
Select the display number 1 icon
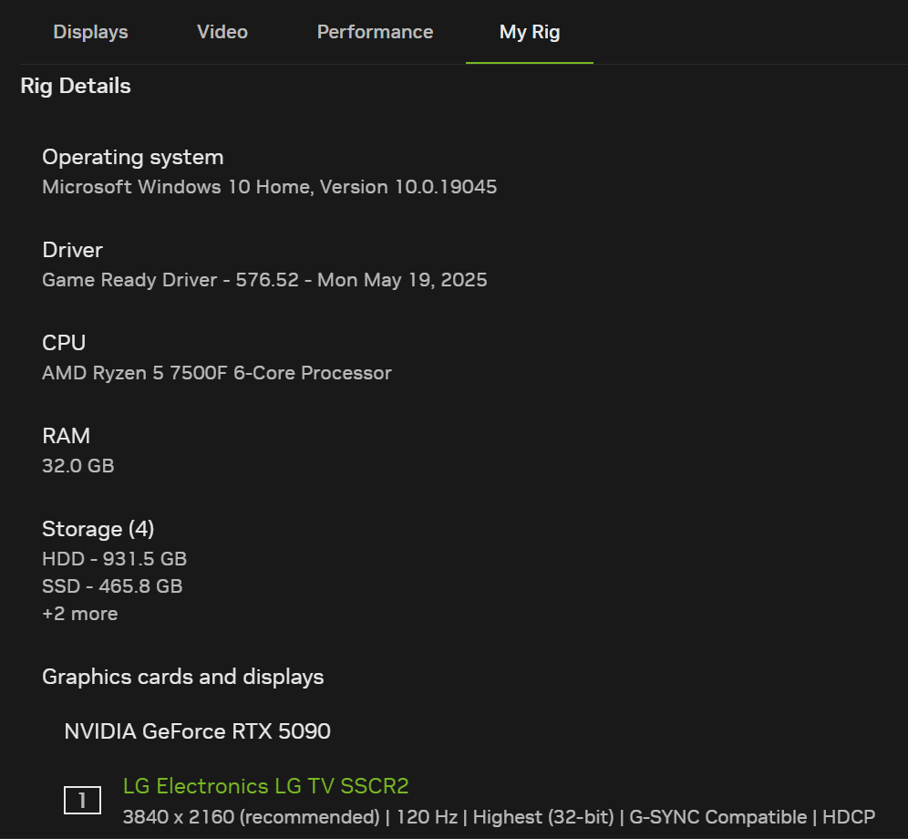click(x=82, y=800)
